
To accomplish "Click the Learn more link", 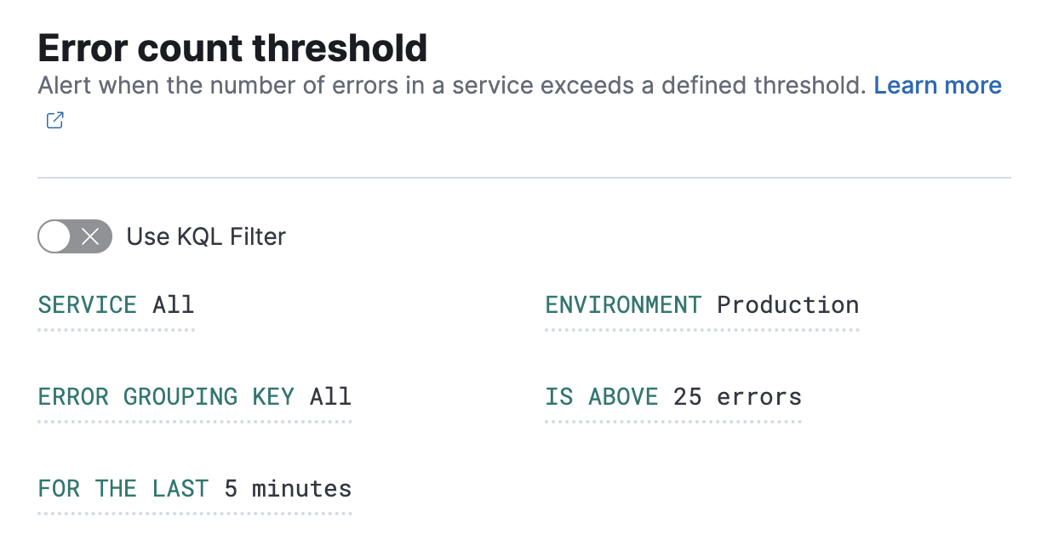I will click(937, 85).
